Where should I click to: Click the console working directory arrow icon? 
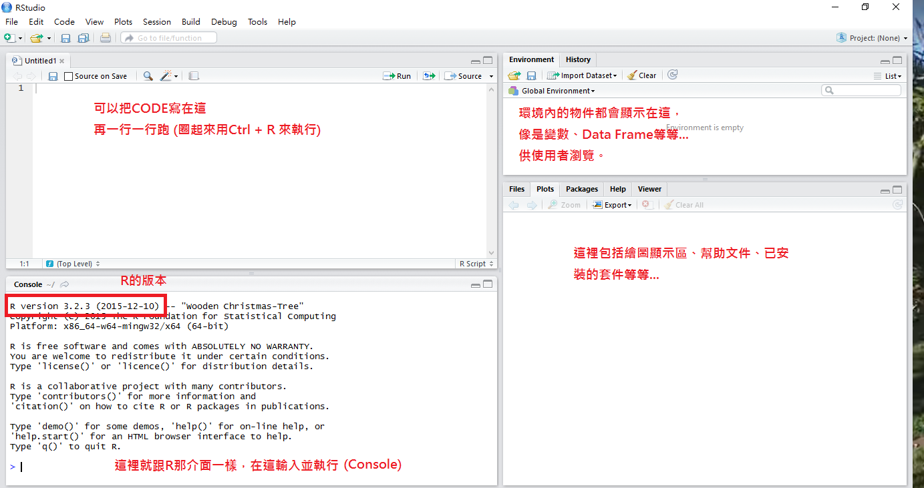pyautogui.click(x=65, y=284)
